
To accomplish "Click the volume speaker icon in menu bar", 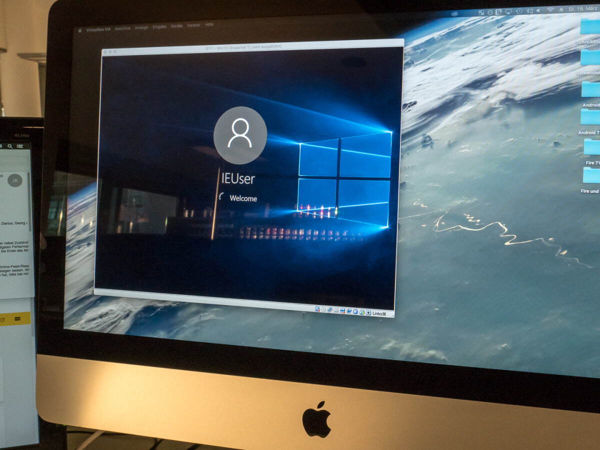I will point(538,10).
